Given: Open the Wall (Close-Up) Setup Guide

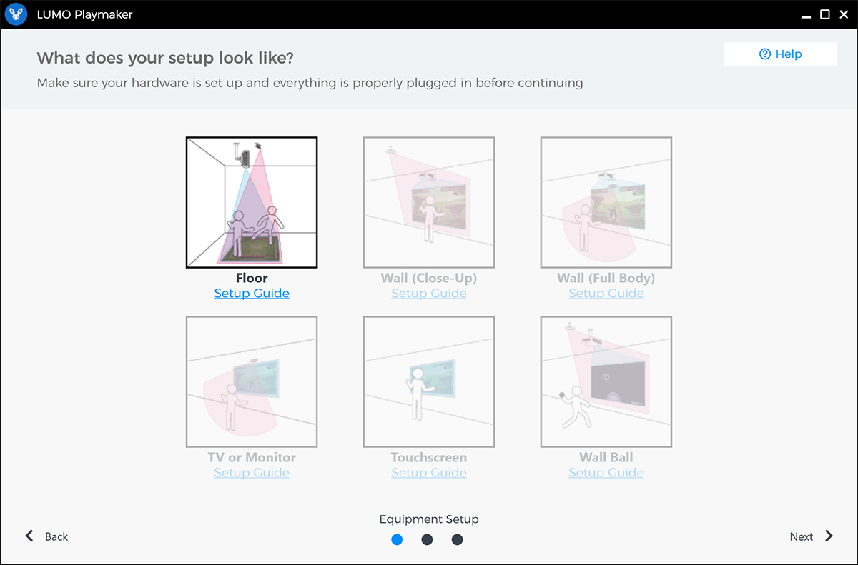Looking at the screenshot, I should tap(428, 293).
